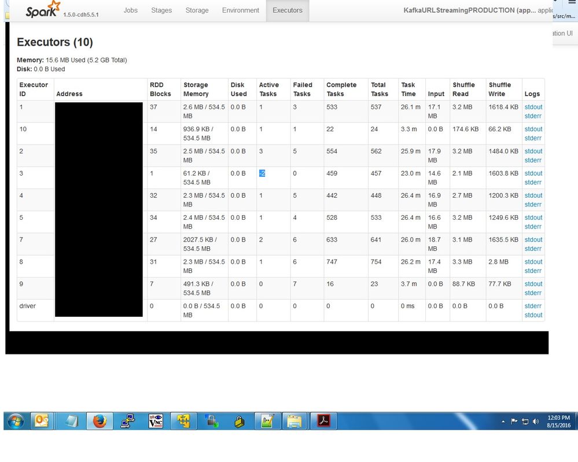
Task: Select the Executors tab
Action: (288, 10)
